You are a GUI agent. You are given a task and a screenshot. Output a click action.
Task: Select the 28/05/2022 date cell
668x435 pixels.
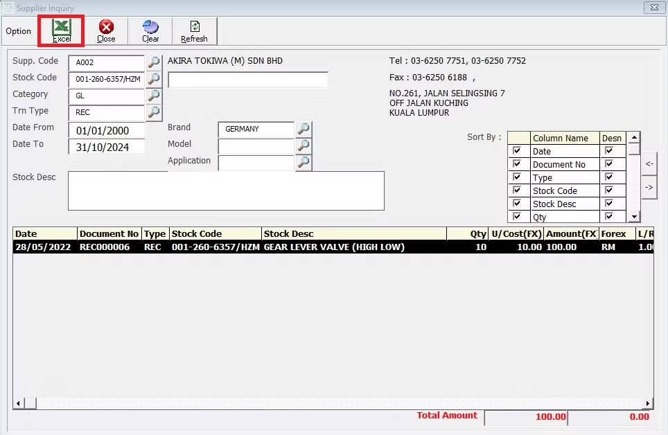(x=45, y=247)
